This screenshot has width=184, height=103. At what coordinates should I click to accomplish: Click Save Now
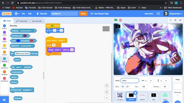[149, 14]
